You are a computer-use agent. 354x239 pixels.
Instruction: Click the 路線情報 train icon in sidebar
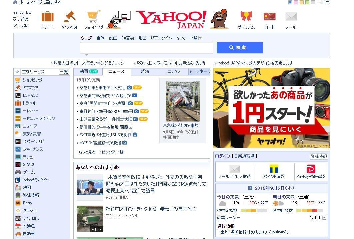point(18,195)
